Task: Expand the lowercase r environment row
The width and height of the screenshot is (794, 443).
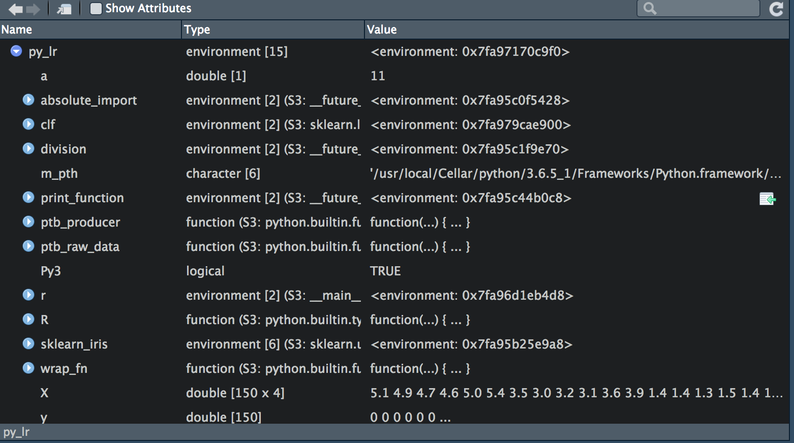Action: coord(28,295)
